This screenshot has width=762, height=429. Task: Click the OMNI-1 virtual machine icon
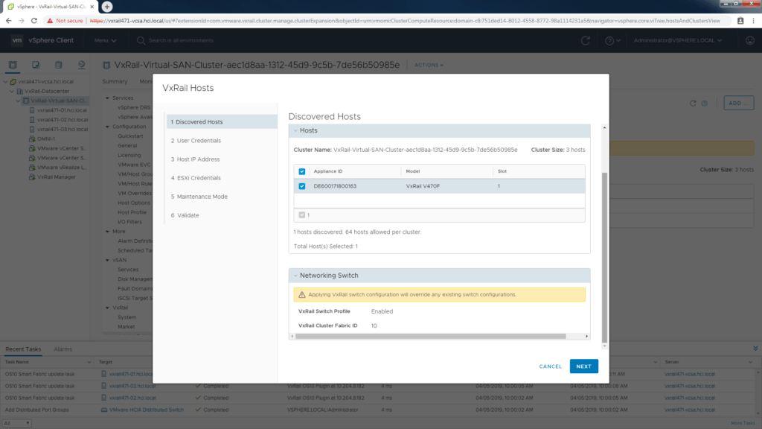pos(32,139)
